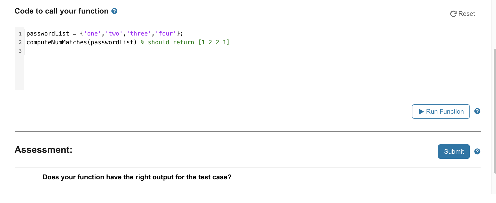
Task: Click the Reset link to restore default code
Action: coord(466,14)
